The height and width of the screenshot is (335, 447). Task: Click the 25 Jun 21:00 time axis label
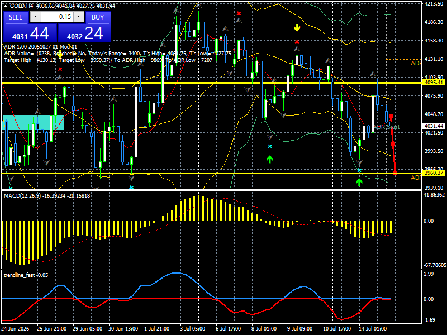point(51,329)
